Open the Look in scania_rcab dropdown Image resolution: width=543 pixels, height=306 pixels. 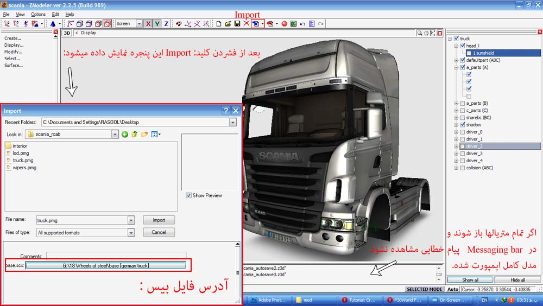point(115,135)
